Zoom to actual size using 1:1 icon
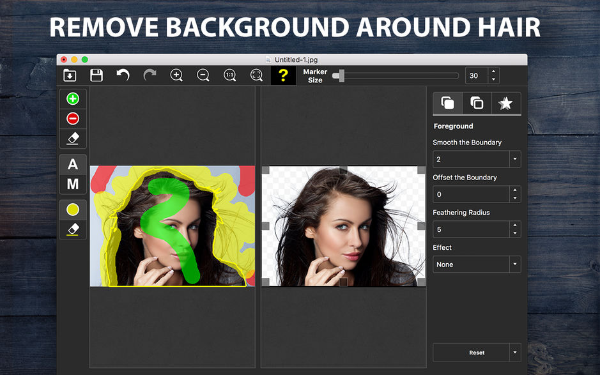Screen dimensions: 600x375 click(230, 75)
